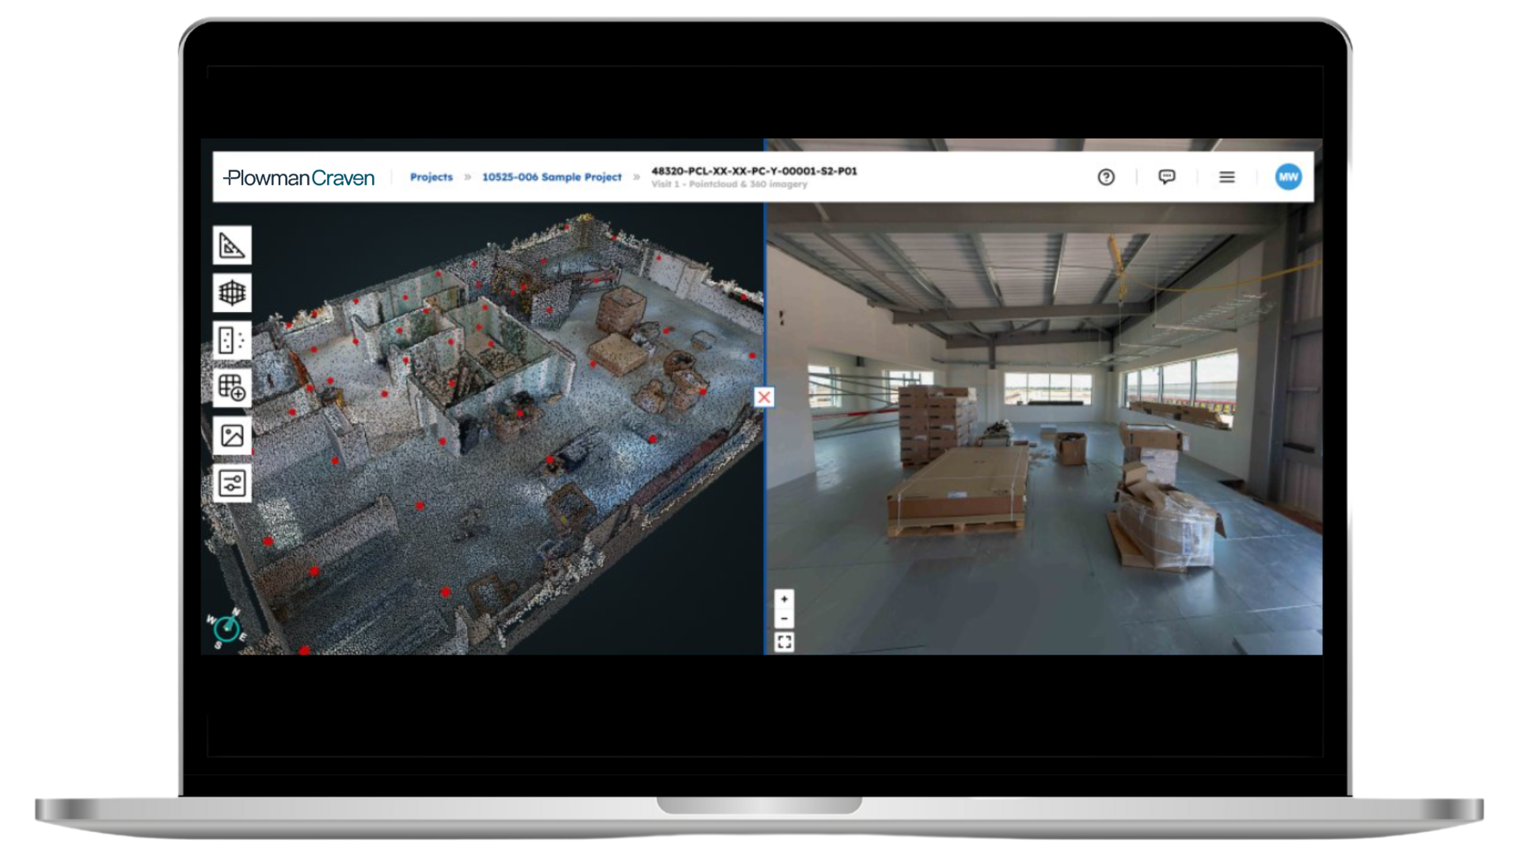This screenshot has height=855, width=1520.
Task: Click the compass to reset north
Action: click(x=227, y=629)
